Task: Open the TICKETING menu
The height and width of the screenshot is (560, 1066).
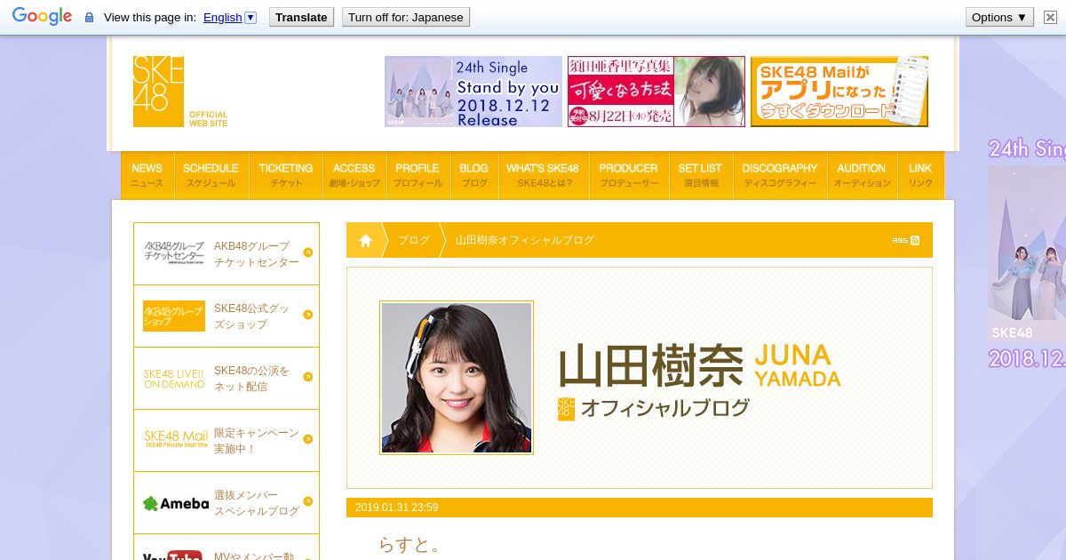Action: pyautogui.click(x=286, y=175)
